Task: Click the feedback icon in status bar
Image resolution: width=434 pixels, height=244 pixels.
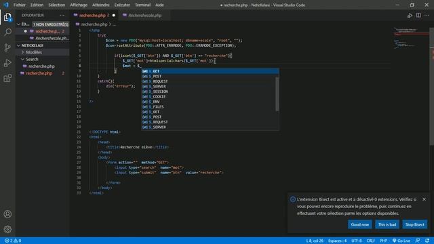Action: click(x=418, y=241)
